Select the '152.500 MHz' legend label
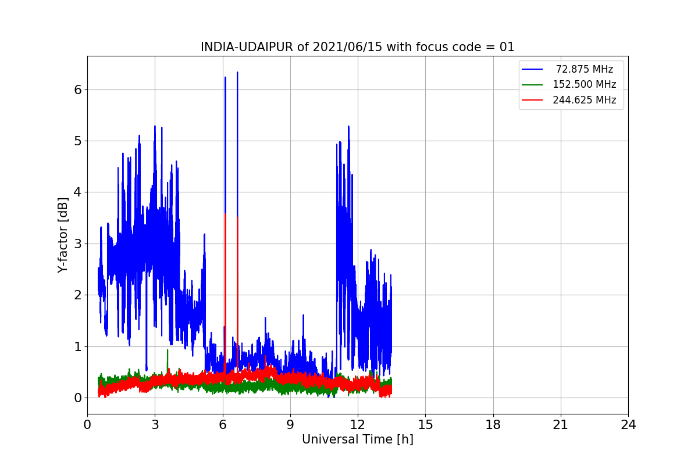This screenshot has width=698, height=465. [585, 84]
